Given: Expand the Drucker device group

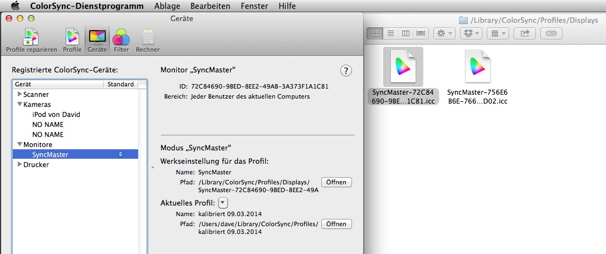Looking at the screenshot, I should click(x=19, y=165).
